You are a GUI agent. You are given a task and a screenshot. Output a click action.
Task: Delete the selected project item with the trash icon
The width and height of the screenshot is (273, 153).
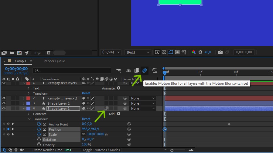49,53
